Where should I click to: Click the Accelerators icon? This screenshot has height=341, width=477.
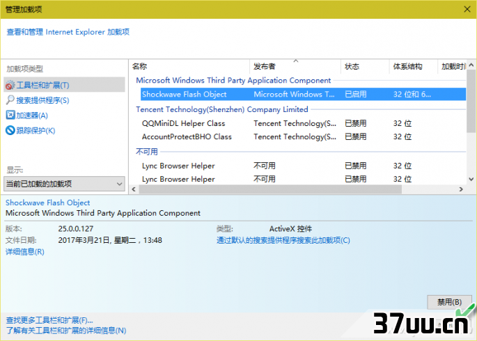coord(10,116)
